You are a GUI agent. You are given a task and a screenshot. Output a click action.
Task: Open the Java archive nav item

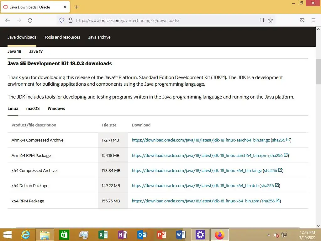[99, 37]
